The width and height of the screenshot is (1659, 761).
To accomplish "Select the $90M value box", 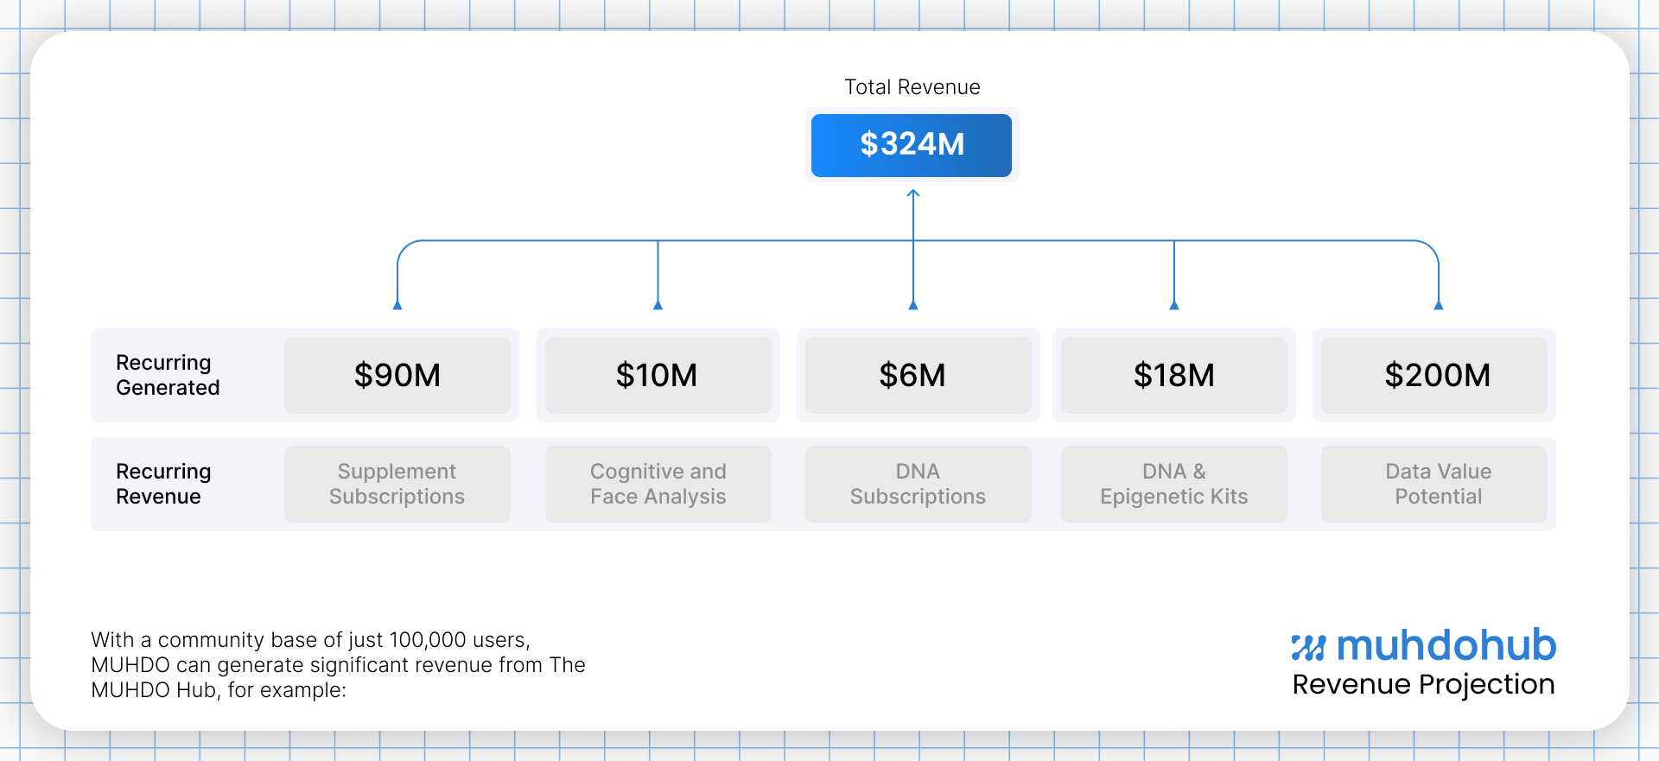I will tap(397, 375).
